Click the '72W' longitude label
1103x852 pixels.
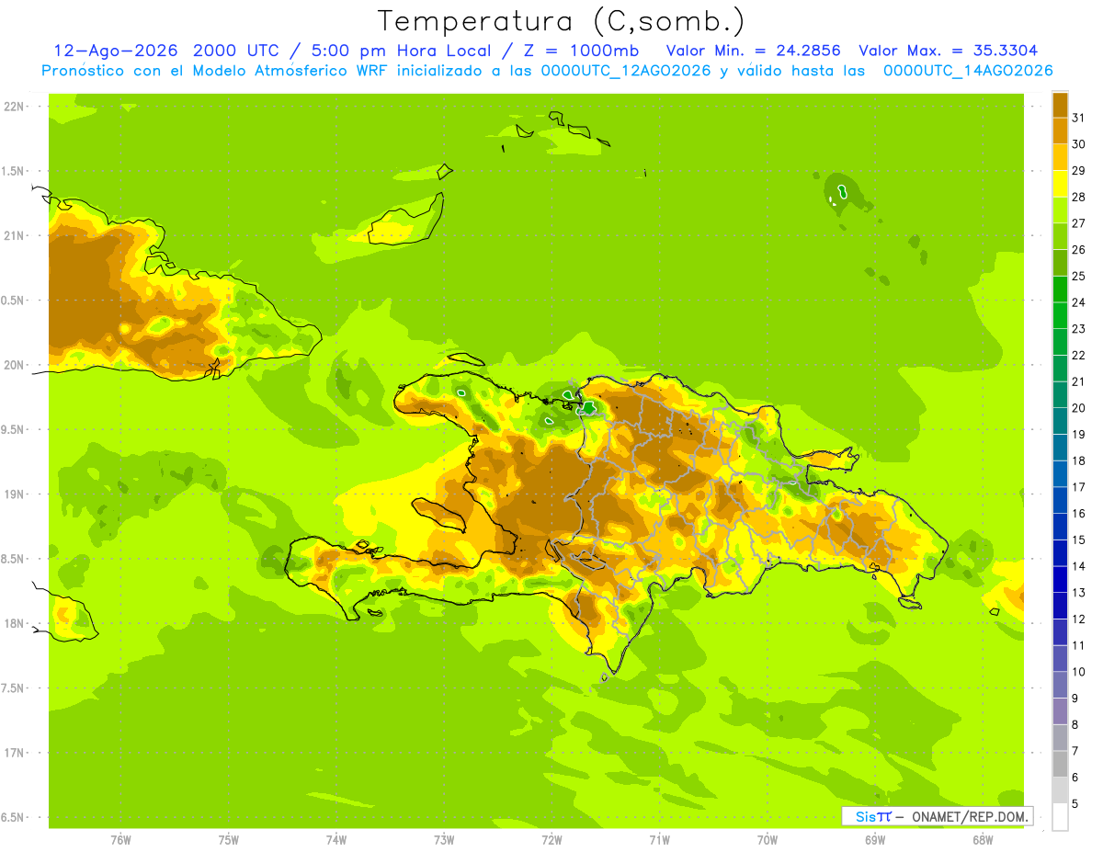coord(551,840)
